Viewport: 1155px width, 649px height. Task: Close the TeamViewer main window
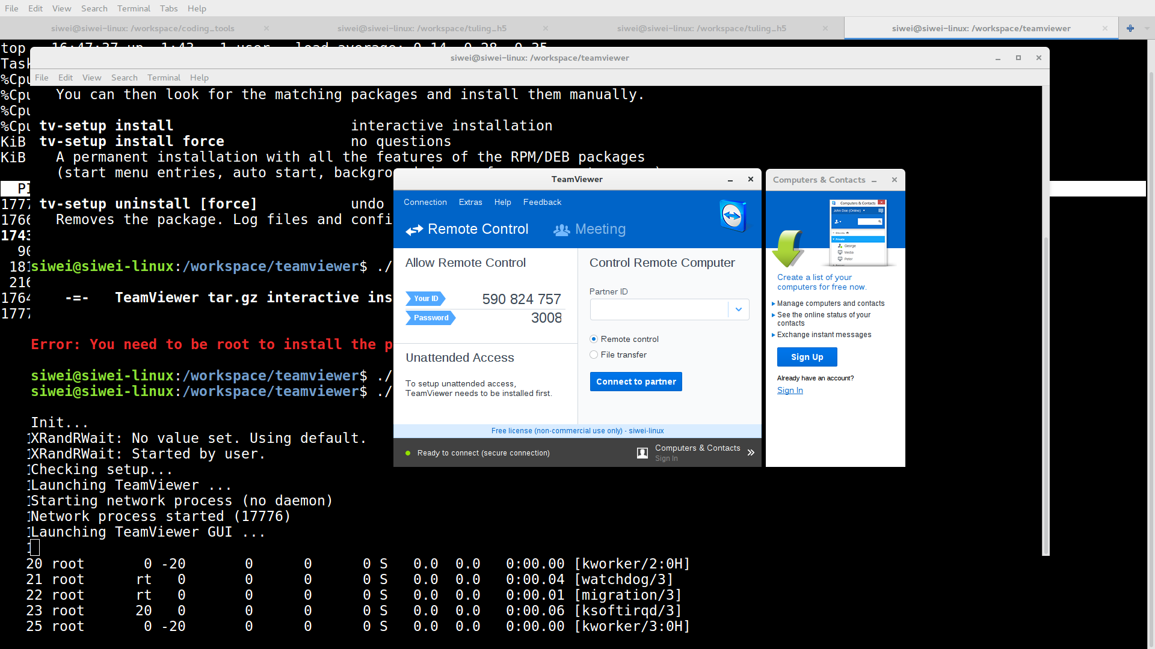[x=750, y=179]
